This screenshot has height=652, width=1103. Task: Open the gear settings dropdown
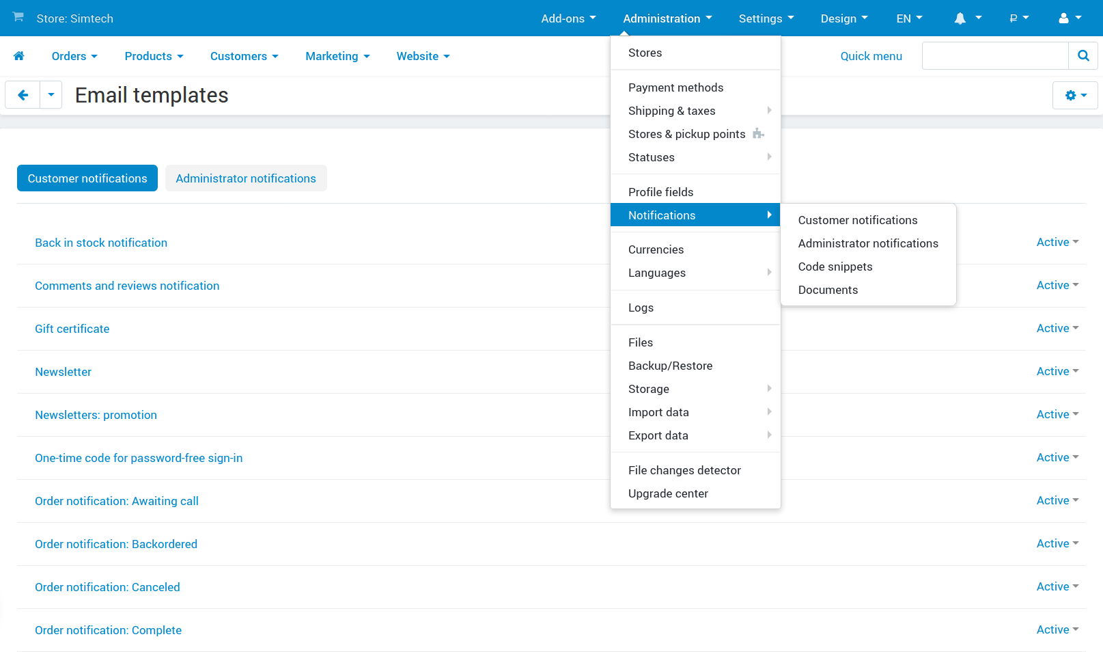click(x=1076, y=95)
